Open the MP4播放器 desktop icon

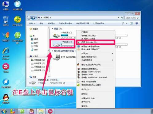[x=18, y=5]
